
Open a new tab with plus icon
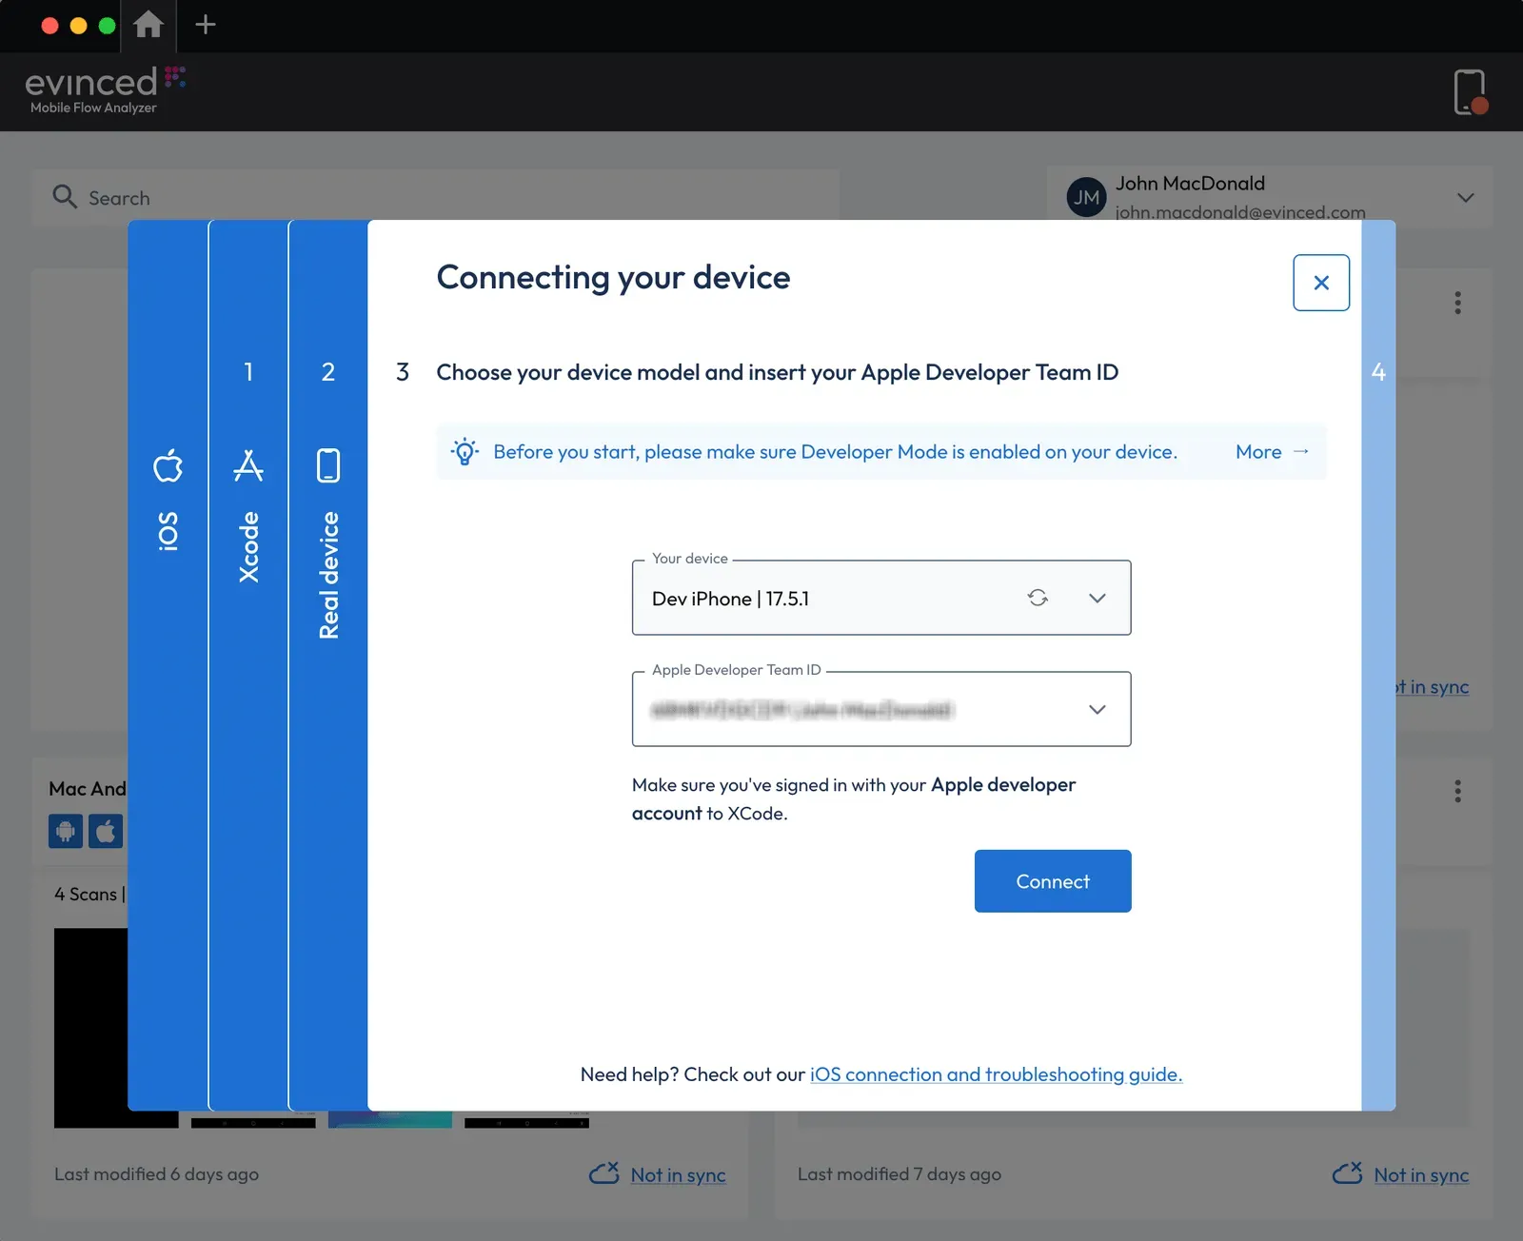coord(206,24)
